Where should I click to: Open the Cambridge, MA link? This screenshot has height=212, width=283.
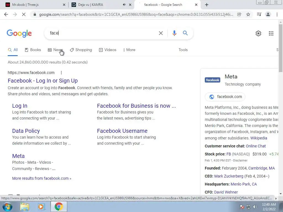261,168
